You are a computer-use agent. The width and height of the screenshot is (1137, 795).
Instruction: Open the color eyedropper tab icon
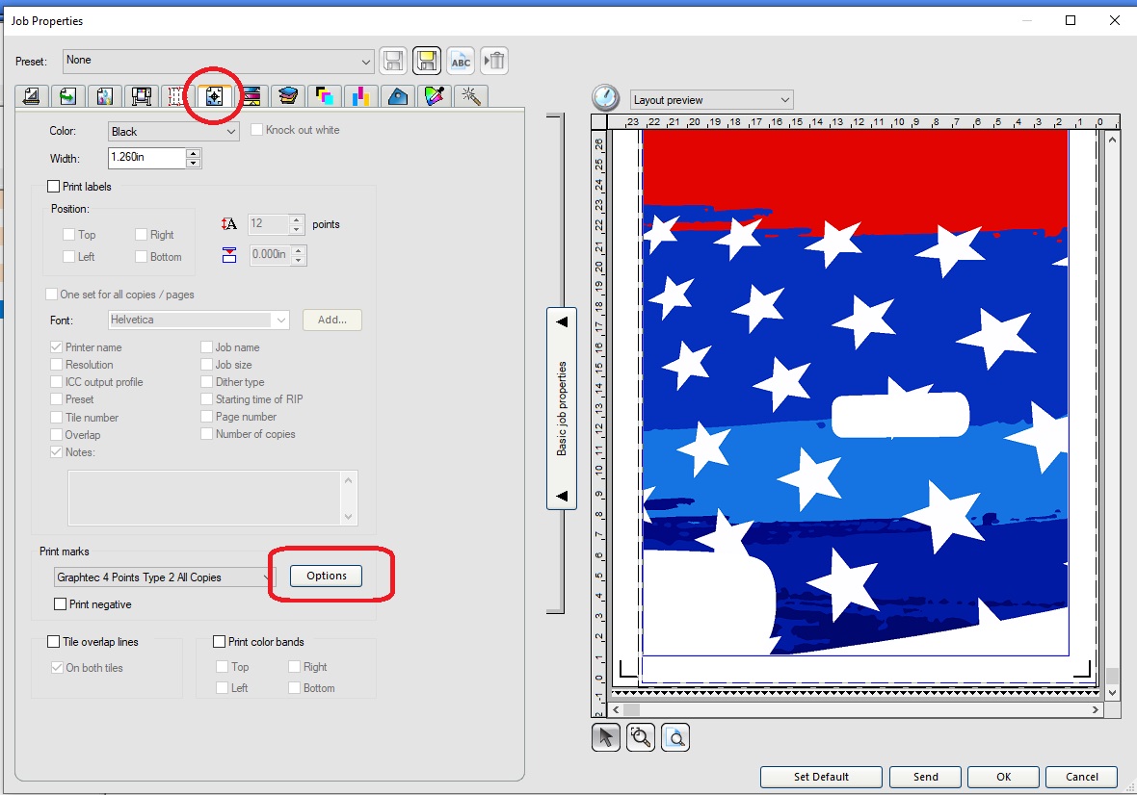point(434,95)
